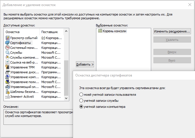Image resolution: width=195 pixels, height=138 pixels.
Task: Select the Управление TPM key icon
Action: (x=7, y=67)
